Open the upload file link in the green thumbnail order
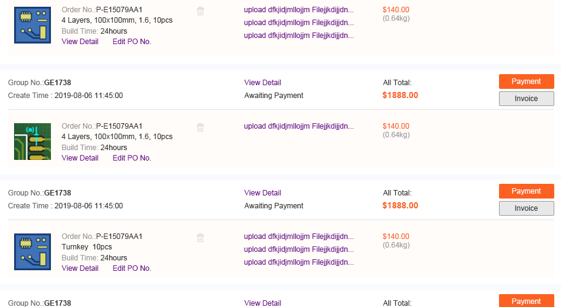Viewport: 561px width, 307px height. (299, 127)
